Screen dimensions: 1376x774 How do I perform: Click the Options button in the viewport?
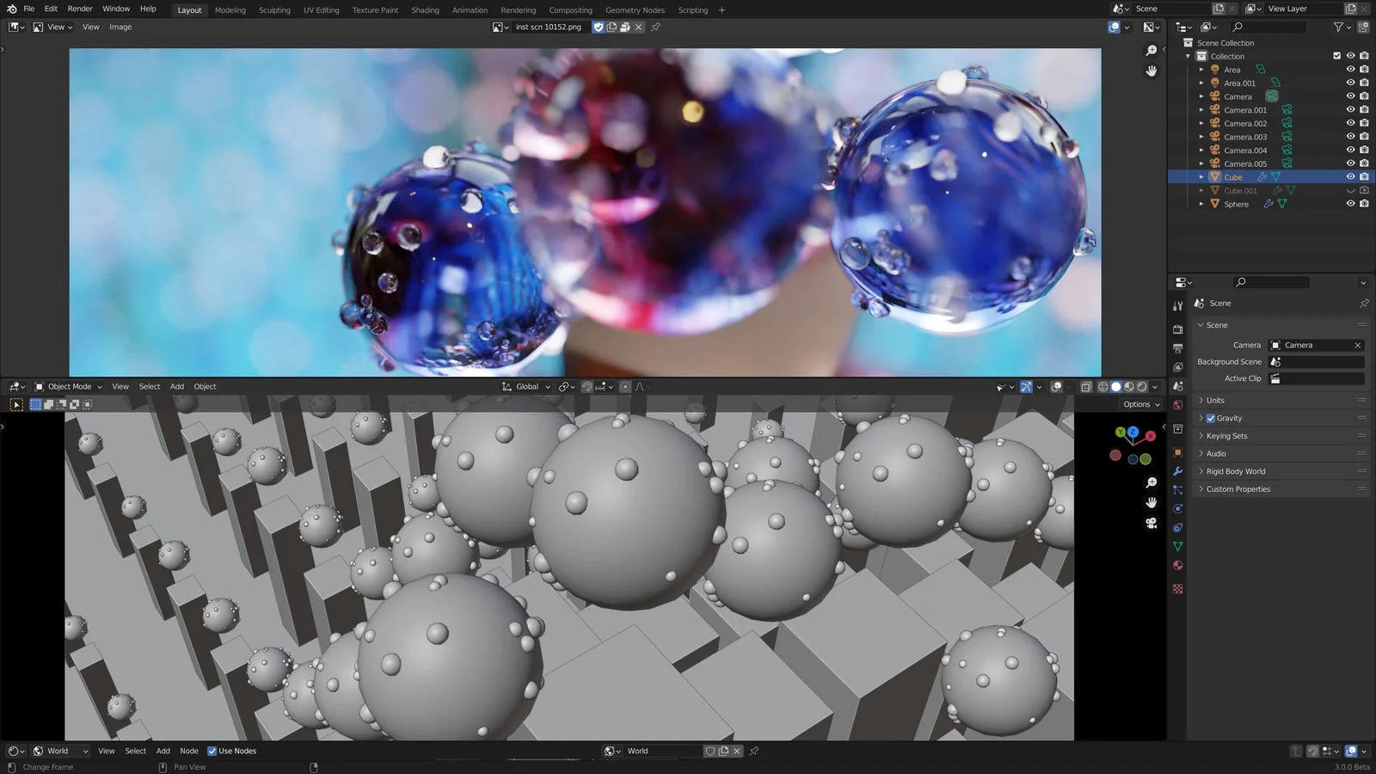coord(1139,403)
